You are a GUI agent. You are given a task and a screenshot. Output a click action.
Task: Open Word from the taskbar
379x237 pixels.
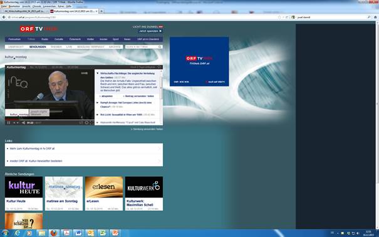click(78, 233)
